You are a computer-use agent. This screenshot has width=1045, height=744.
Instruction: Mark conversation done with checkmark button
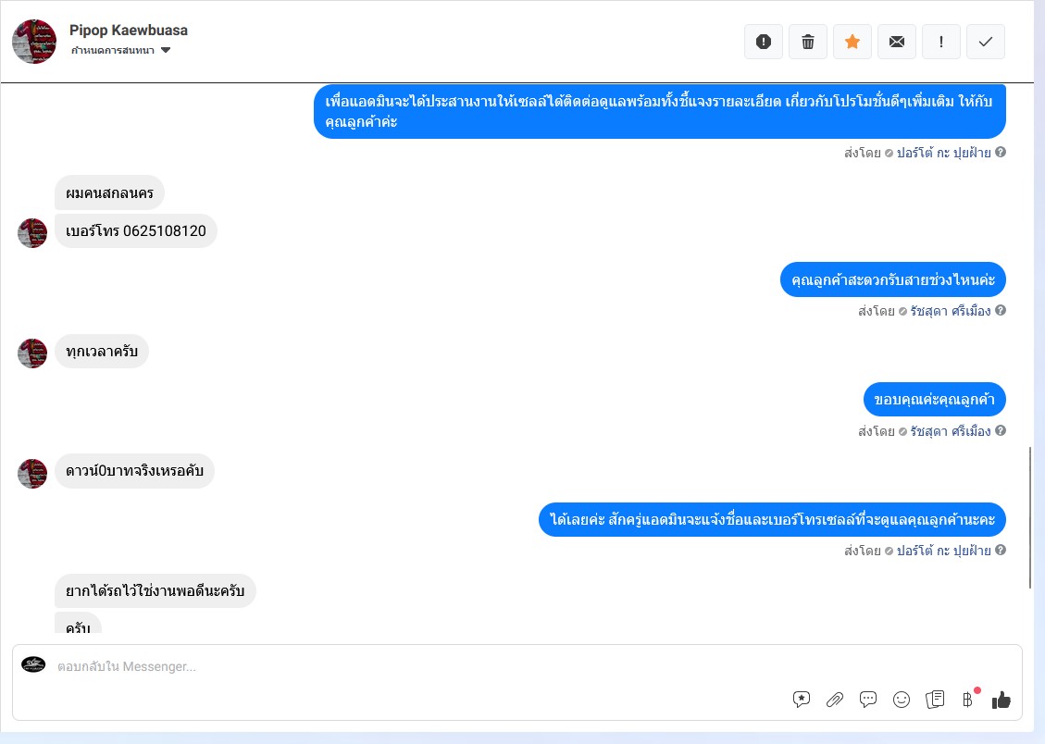click(986, 42)
